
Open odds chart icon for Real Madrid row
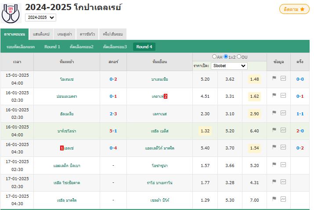[283, 199]
